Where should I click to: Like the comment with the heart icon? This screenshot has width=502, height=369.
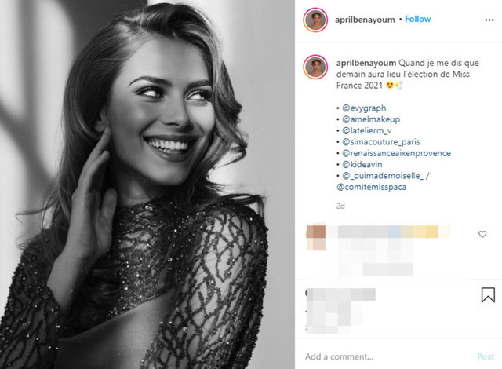(482, 234)
